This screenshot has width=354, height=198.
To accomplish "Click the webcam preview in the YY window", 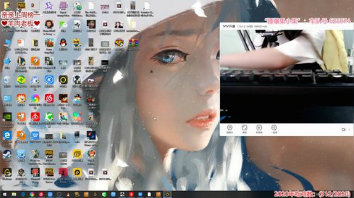I will pos(287,76).
